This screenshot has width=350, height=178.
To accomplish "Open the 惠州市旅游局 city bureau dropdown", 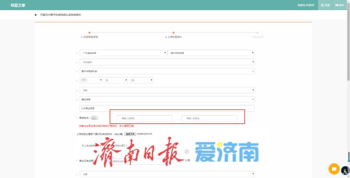I will [x=211, y=53].
